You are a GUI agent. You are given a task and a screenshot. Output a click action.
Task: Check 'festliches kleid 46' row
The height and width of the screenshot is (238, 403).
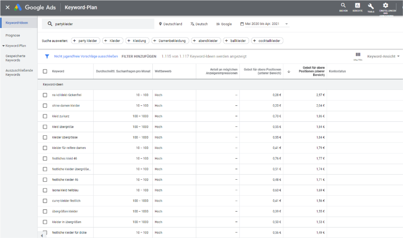point(45,159)
